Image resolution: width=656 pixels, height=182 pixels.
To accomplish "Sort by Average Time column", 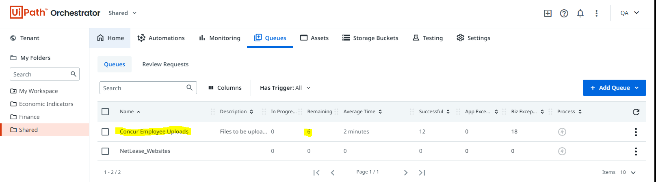I will coord(380,112).
